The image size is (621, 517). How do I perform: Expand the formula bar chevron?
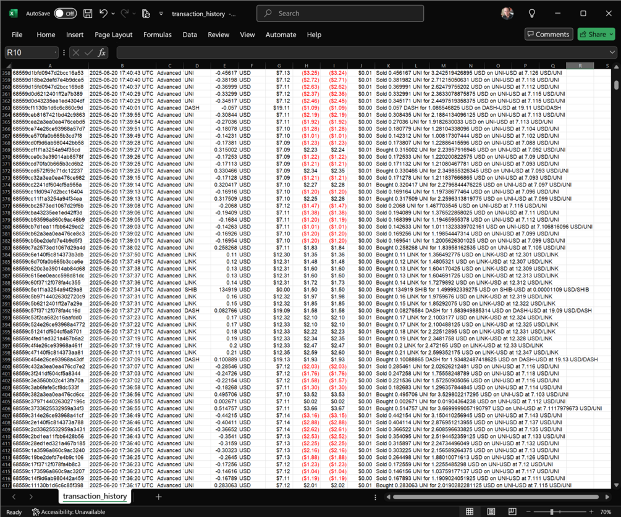click(612, 53)
